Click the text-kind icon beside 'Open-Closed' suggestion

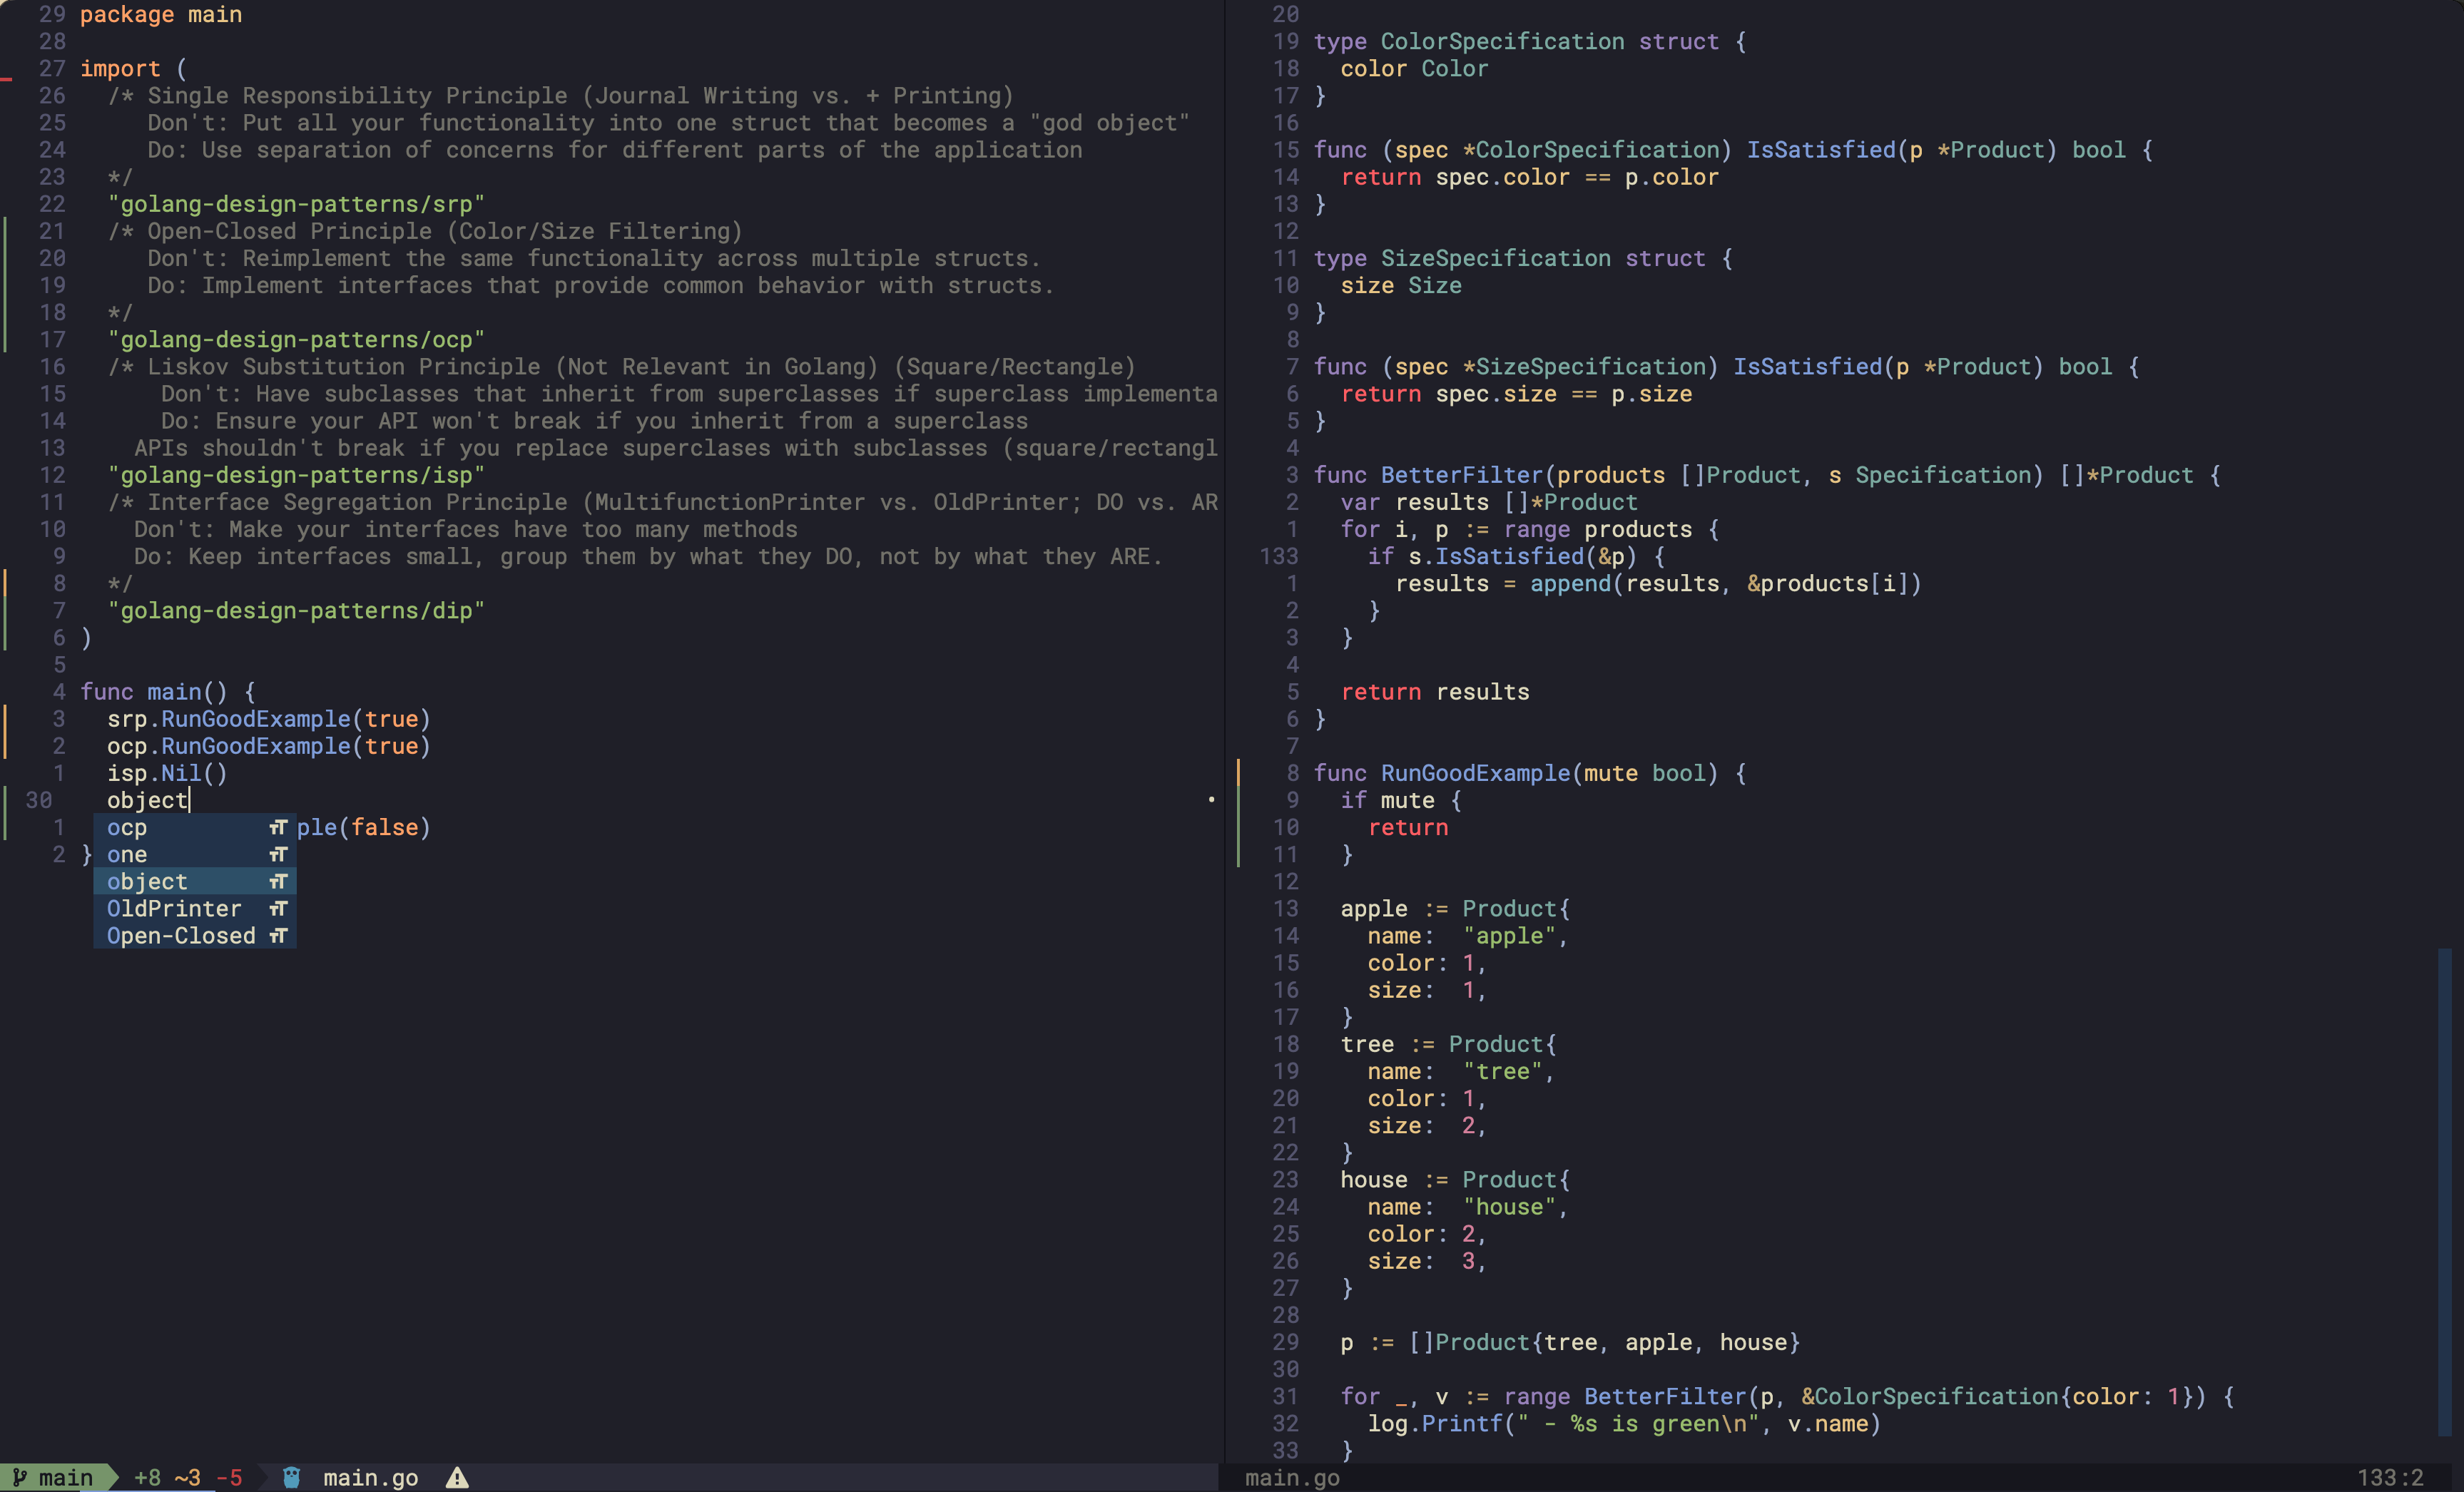pos(278,935)
